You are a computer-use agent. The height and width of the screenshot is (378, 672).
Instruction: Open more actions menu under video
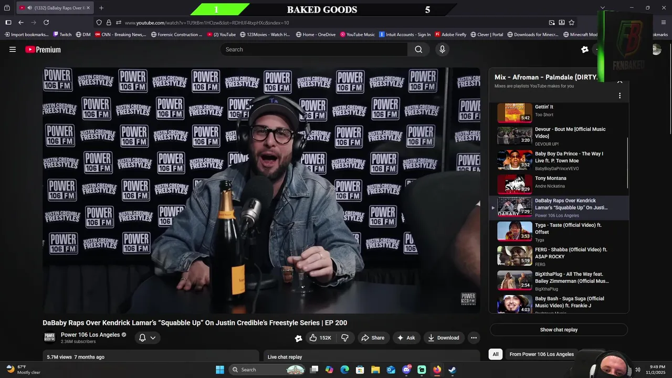pos(474,338)
